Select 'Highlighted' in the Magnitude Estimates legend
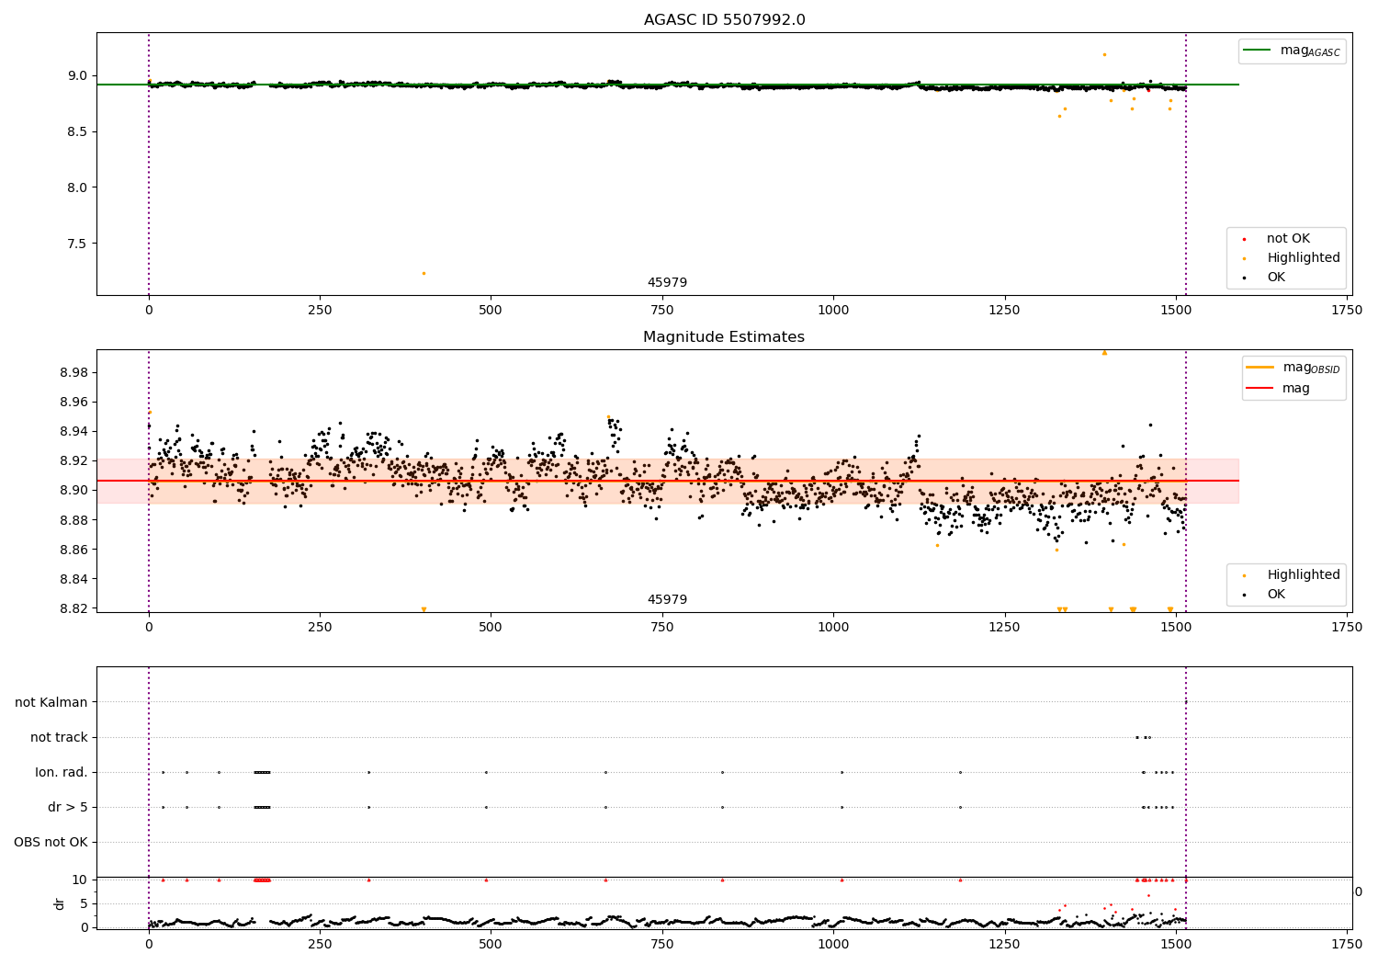Image resolution: width=1378 pixels, height=965 pixels. [x=1303, y=575]
